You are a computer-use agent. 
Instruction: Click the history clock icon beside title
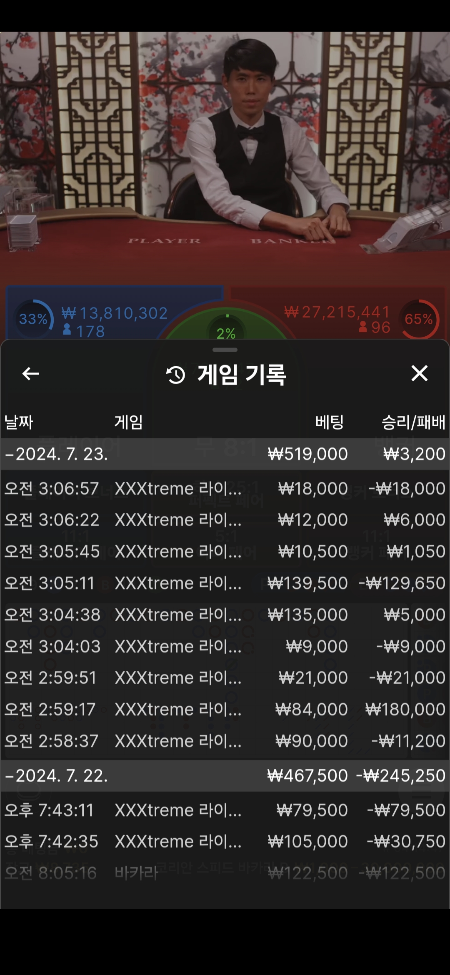(175, 375)
